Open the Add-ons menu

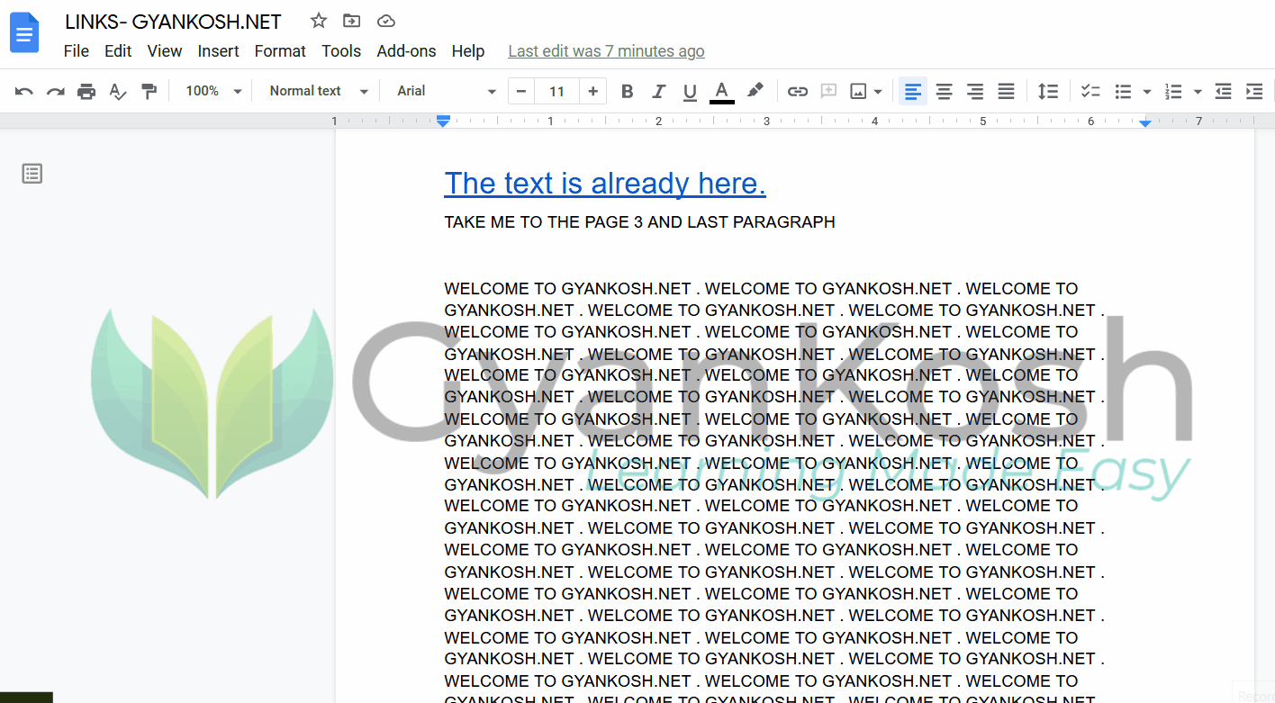pyautogui.click(x=406, y=51)
